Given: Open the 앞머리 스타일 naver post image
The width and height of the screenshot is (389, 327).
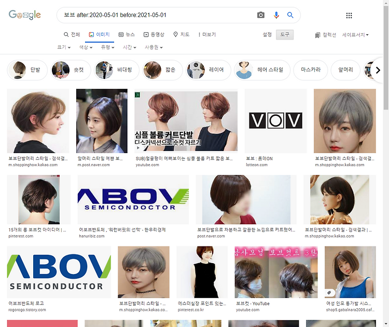Looking at the screenshot, I should [x=102, y=120].
